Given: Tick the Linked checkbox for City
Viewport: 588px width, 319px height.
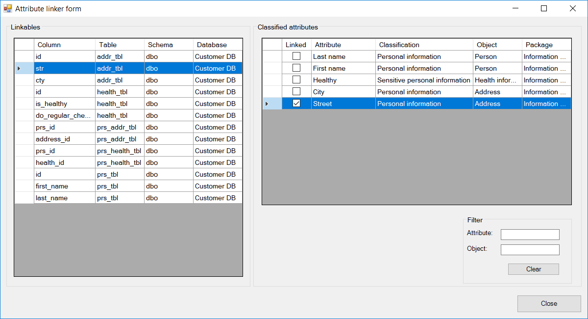Looking at the screenshot, I should (x=296, y=92).
